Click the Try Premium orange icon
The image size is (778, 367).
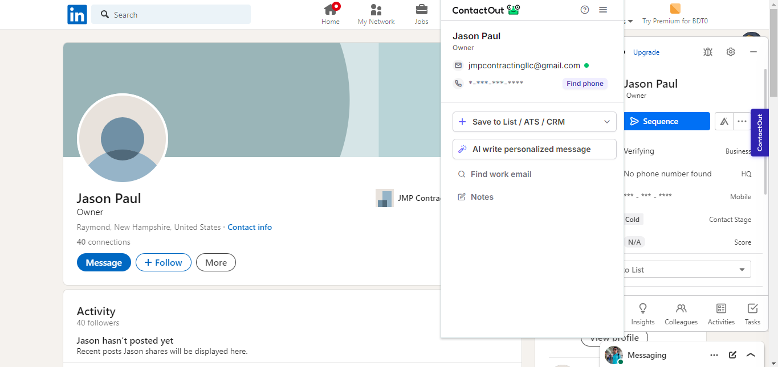coord(675,9)
